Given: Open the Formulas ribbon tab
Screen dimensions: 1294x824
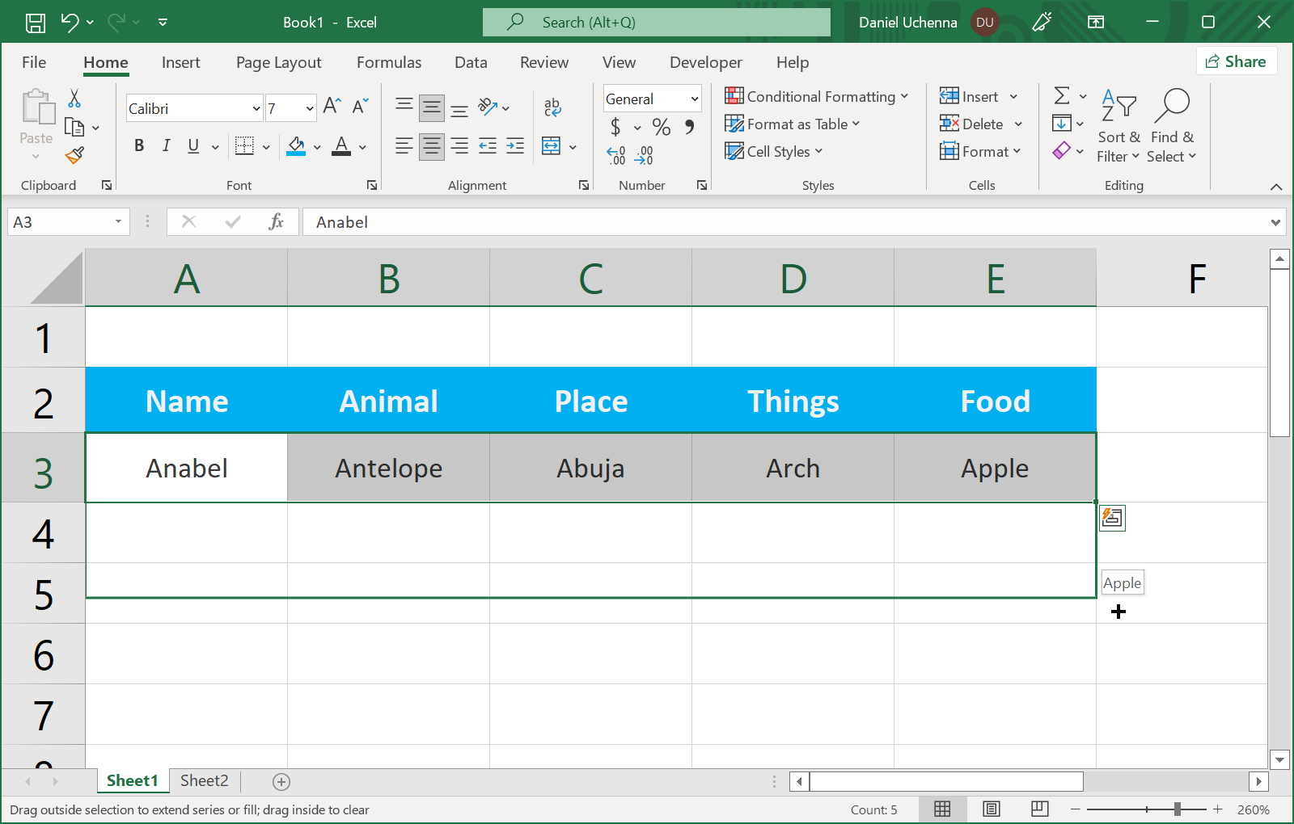Looking at the screenshot, I should click(389, 62).
